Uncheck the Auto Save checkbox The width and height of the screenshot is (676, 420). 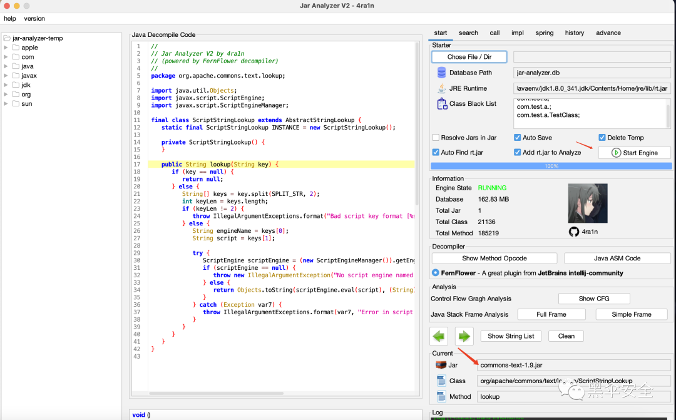pos(518,138)
